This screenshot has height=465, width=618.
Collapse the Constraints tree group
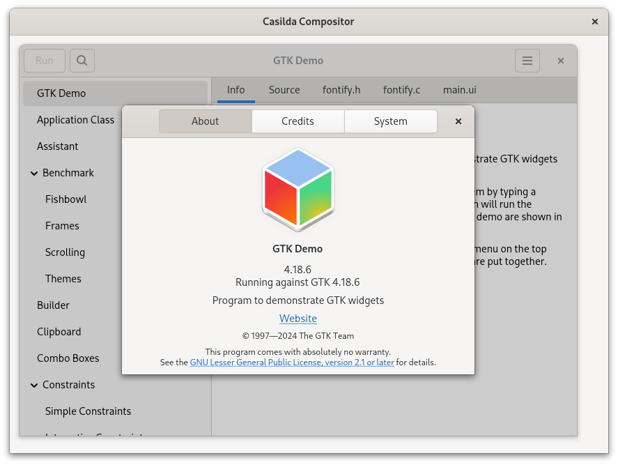click(34, 385)
